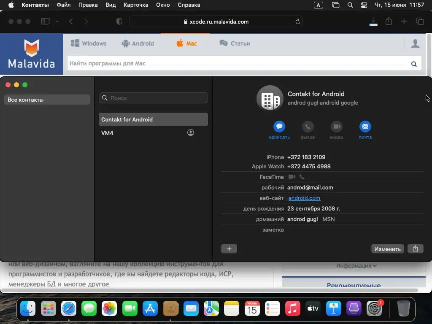Viewport: 432px width, 324px height.
Task: Open the Карточка menu
Action: pos(136,5)
